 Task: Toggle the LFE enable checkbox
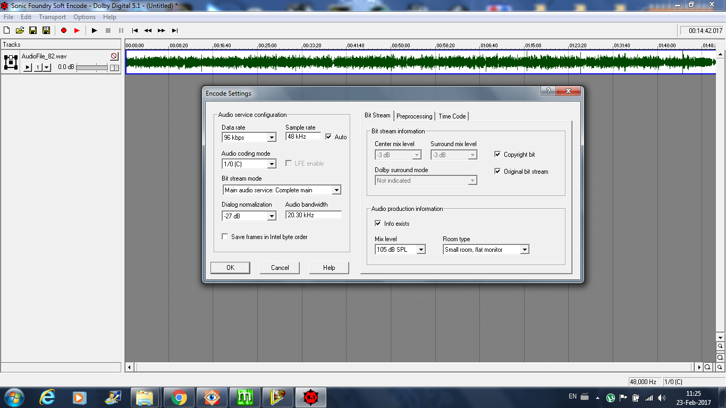[289, 163]
